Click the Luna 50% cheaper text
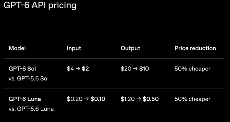230x122 pixels. click(193, 99)
